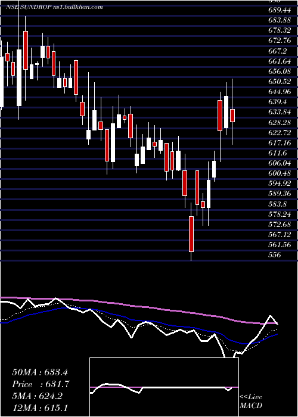Click the 617.16 price axis label

point(280,143)
